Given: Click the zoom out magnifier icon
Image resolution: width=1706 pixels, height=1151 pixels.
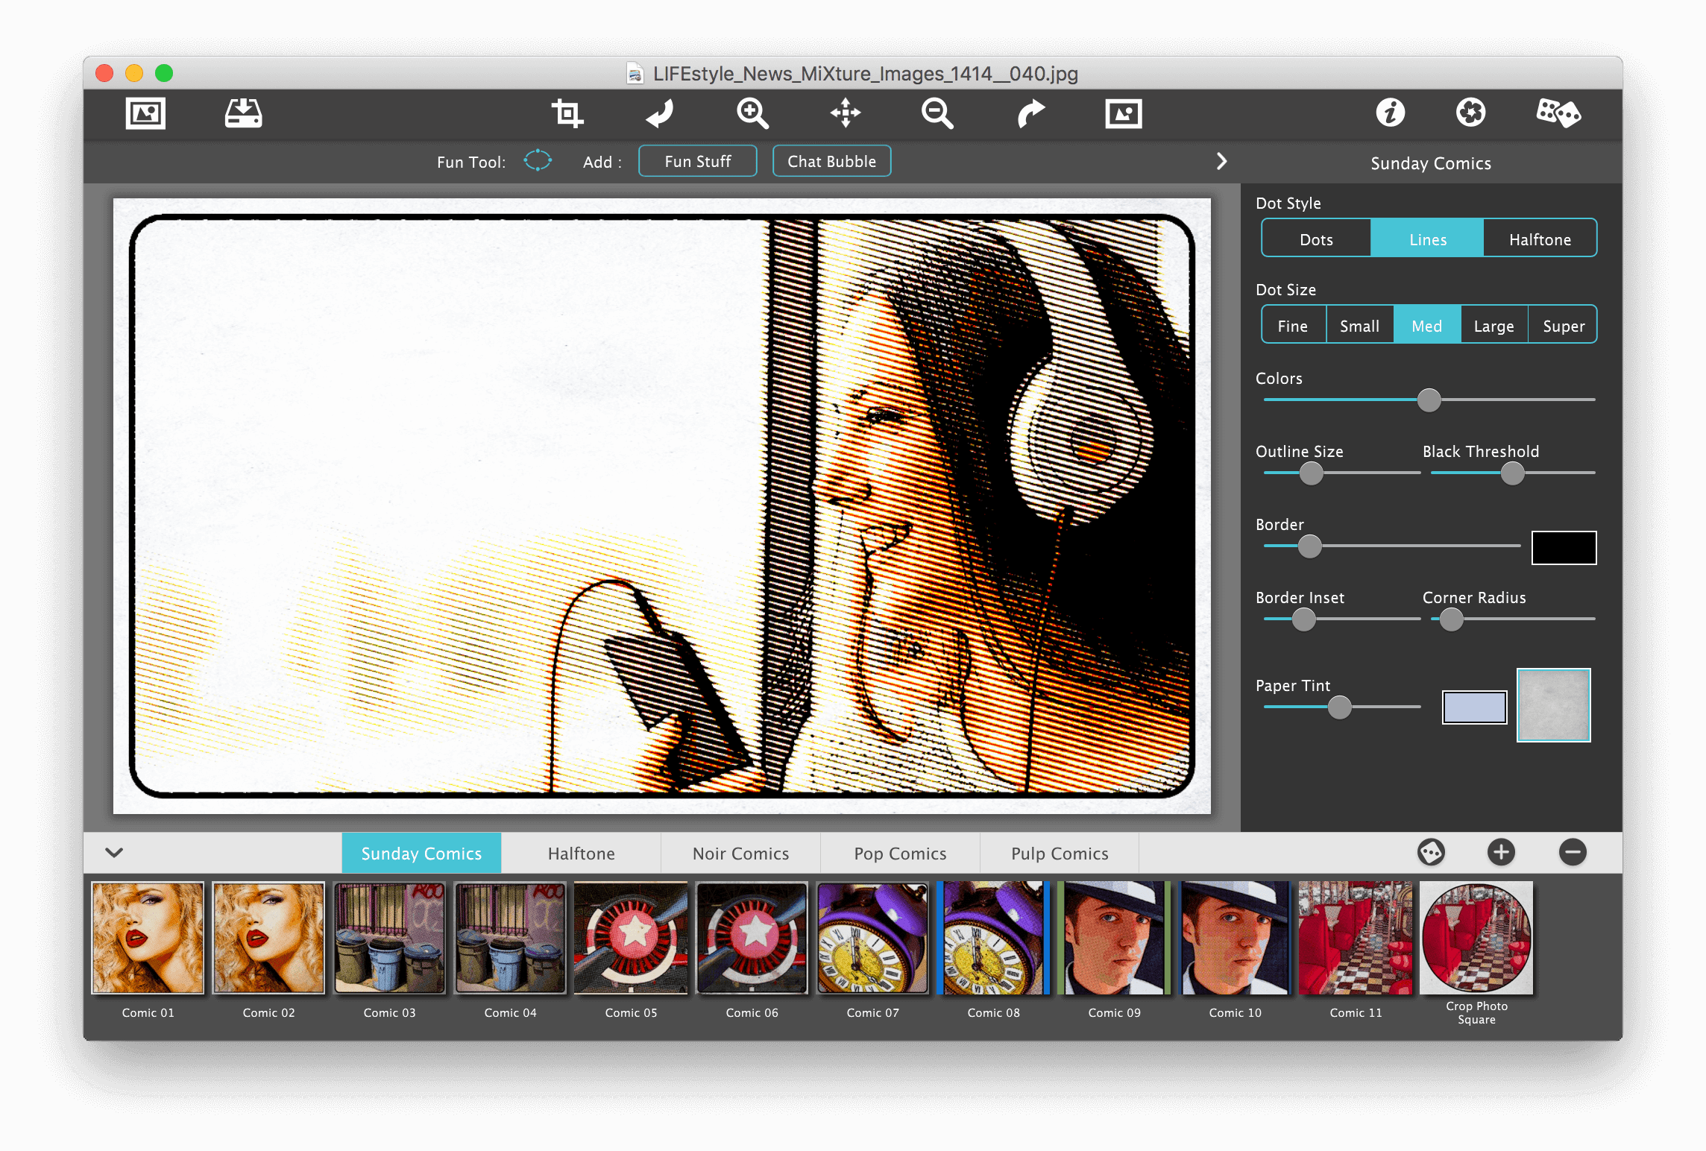Looking at the screenshot, I should [937, 113].
